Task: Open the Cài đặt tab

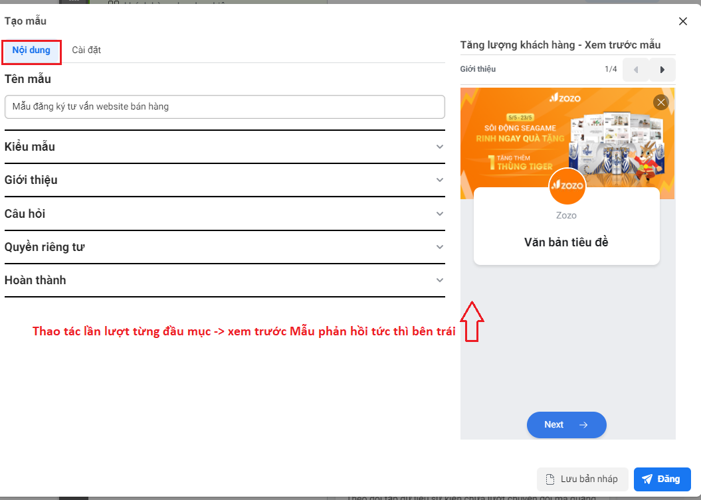Action: pyautogui.click(x=86, y=50)
